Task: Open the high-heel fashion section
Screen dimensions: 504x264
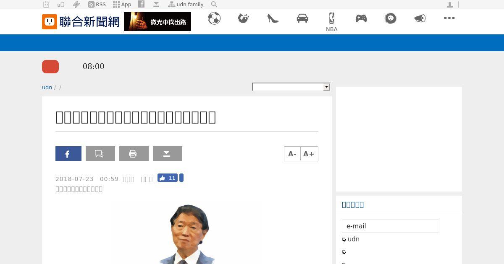Action: click(x=273, y=18)
